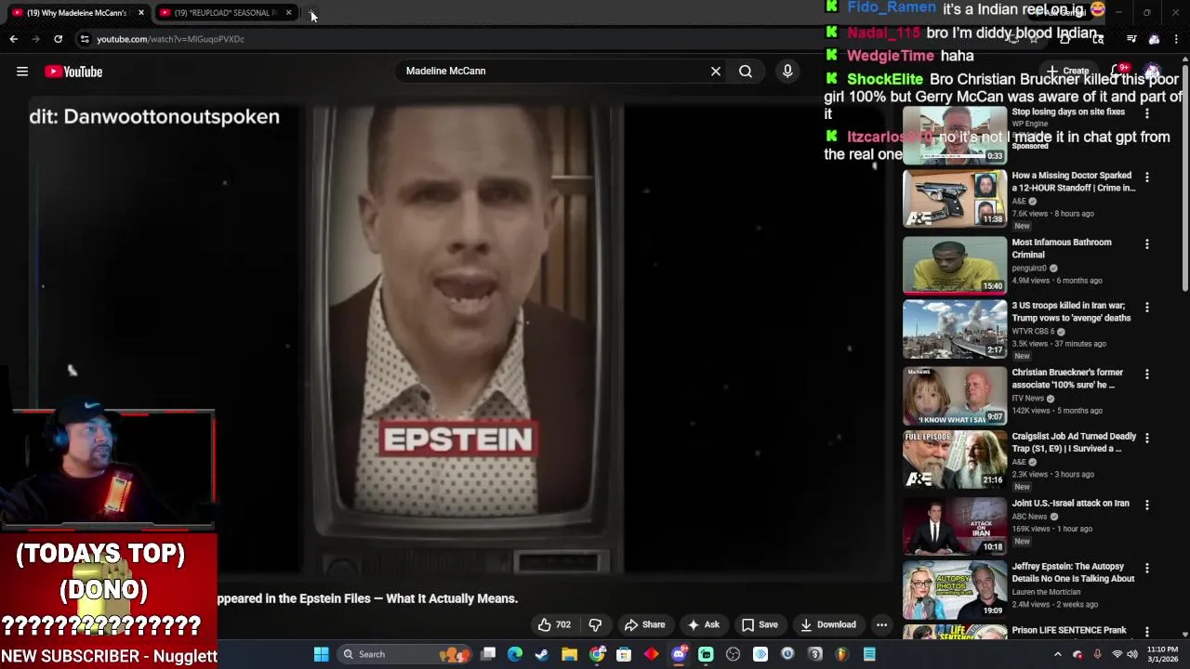This screenshot has width=1190, height=669.
Task: Open the clock showing 11:10 PM
Action: coord(1162,654)
